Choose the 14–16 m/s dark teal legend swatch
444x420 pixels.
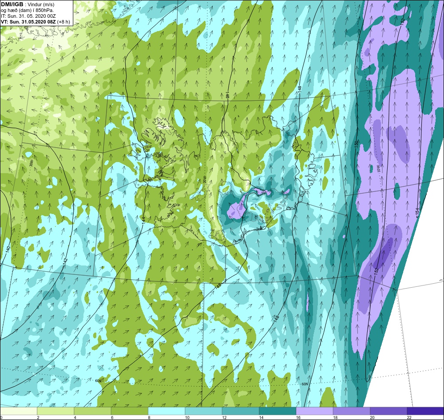pyautogui.click(x=277, y=411)
